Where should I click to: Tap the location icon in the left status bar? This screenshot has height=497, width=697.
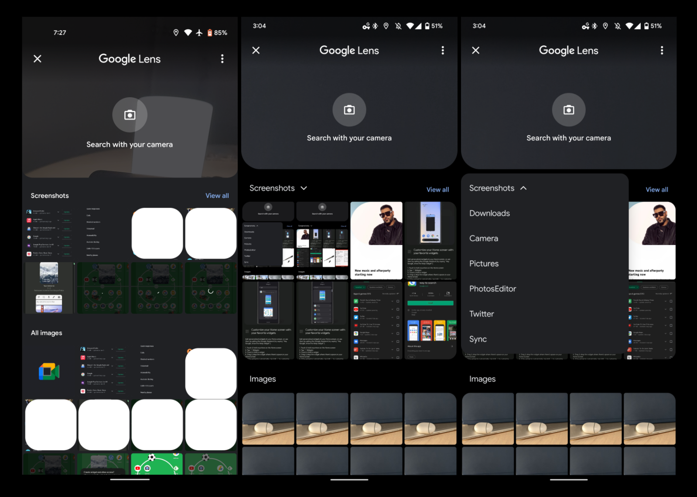[x=176, y=33]
